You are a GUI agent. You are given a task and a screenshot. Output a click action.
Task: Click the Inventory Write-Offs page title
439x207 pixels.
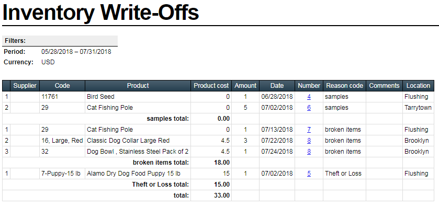[x=100, y=13]
